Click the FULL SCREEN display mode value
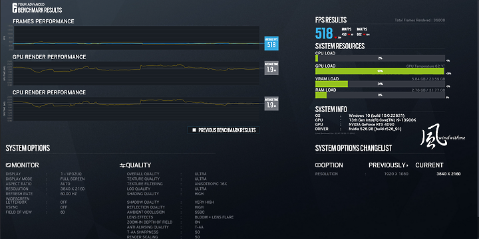This screenshot has height=239, width=479. pyautogui.click(x=73, y=179)
